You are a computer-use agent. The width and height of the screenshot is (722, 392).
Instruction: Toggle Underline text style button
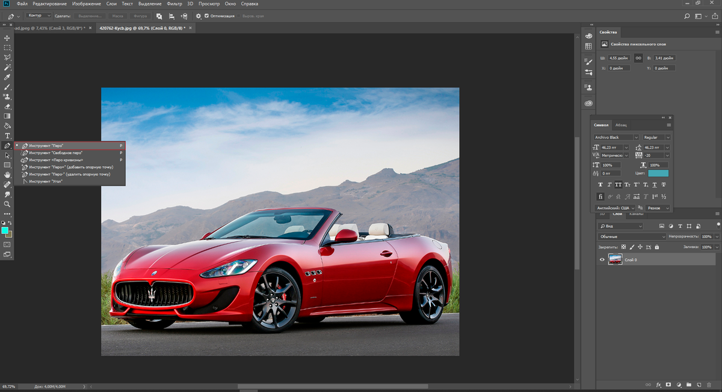tap(655, 184)
